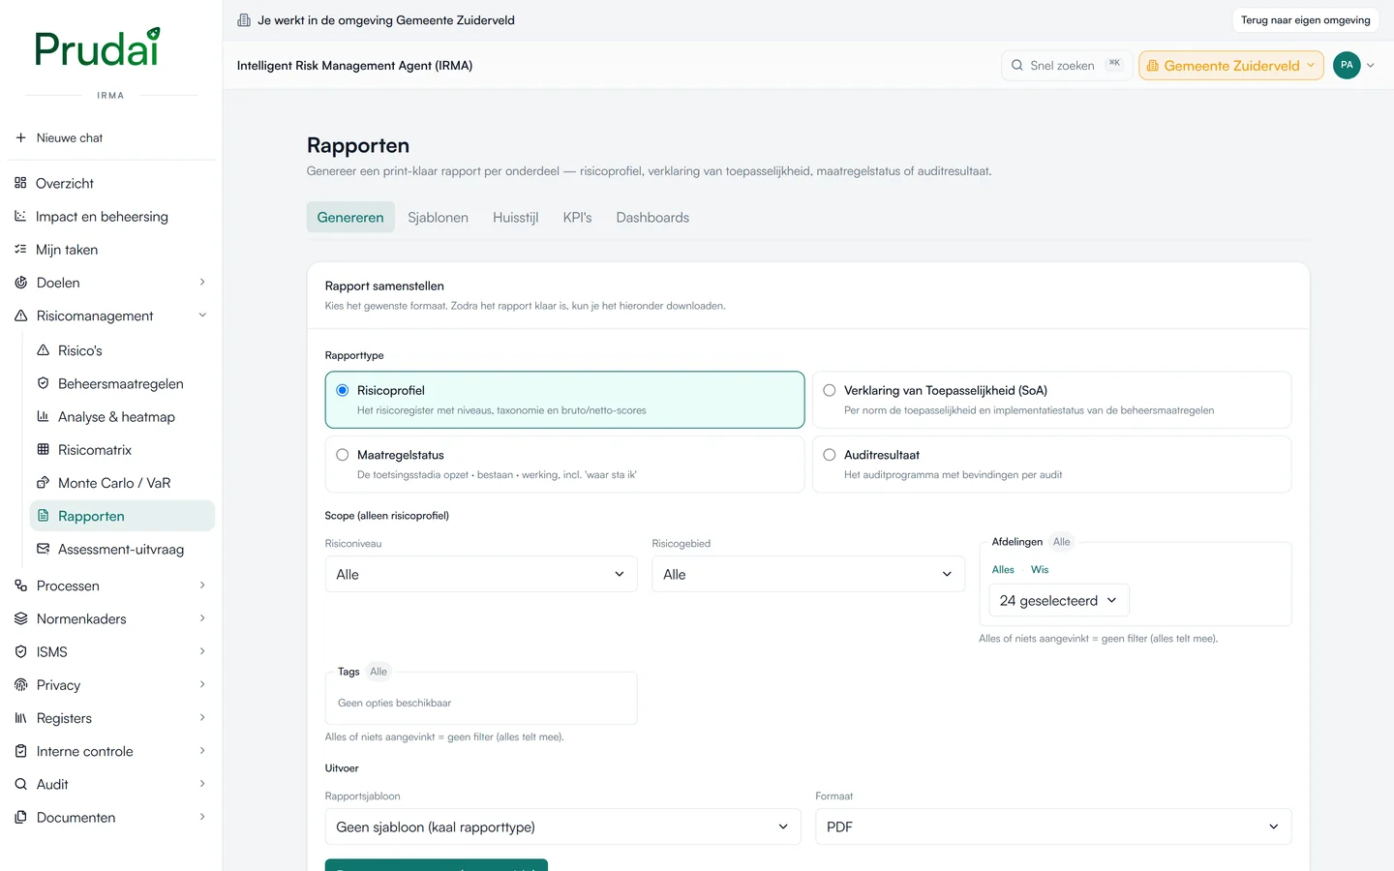Image resolution: width=1394 pixels, height=871 pixels.
Task: Click the Monte Carlo / VaR icon
Action: 43,482
